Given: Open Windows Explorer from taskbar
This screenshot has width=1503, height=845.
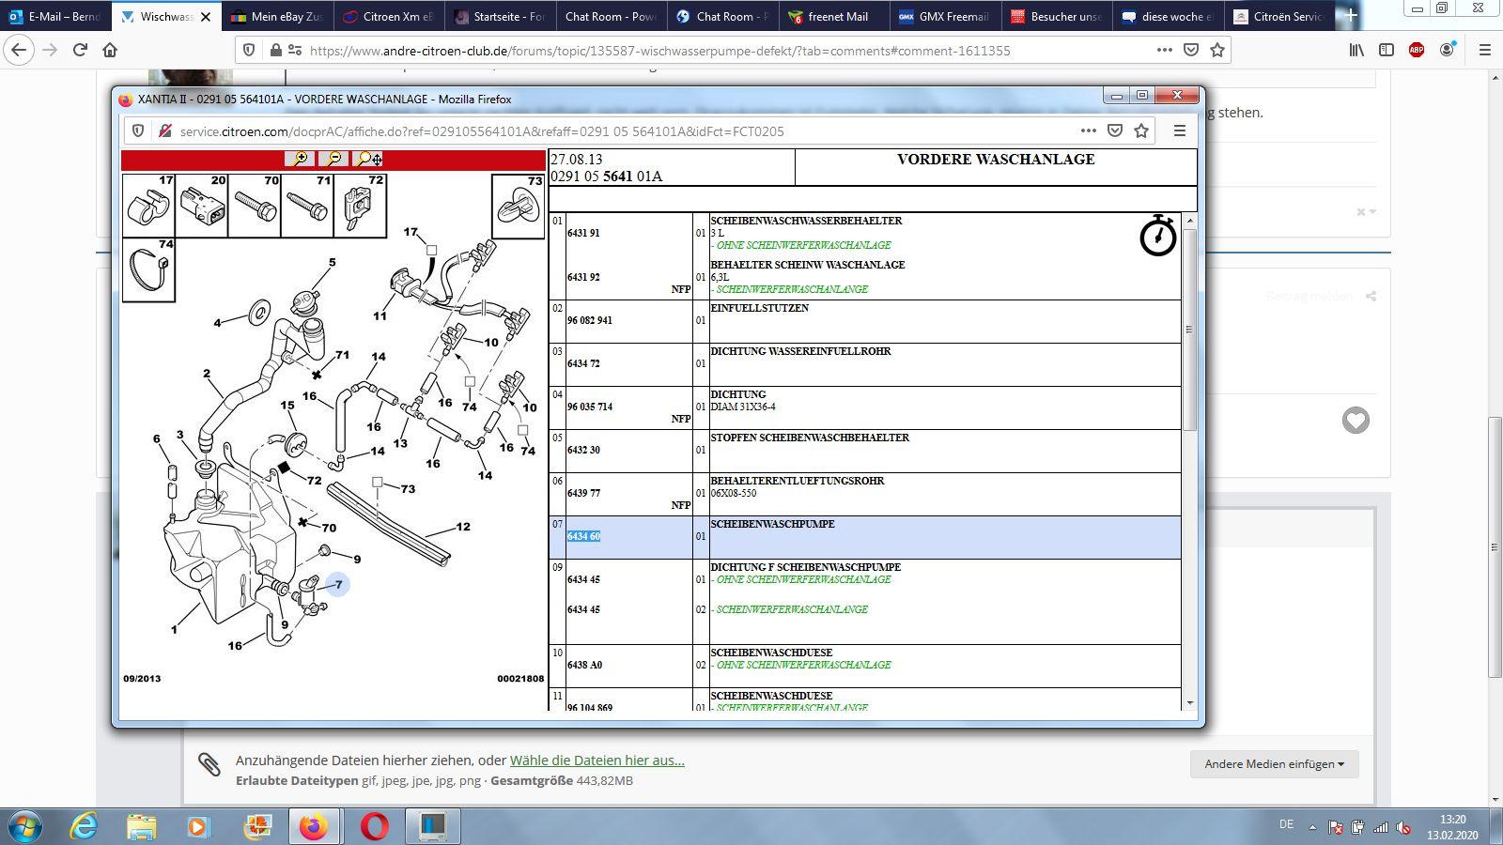Looking at the screenshot, I should [x=142, y=826].
